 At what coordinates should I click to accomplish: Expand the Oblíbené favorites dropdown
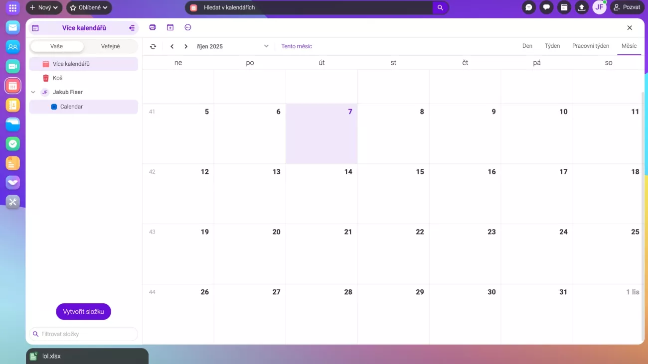click(x=89, y=7)
